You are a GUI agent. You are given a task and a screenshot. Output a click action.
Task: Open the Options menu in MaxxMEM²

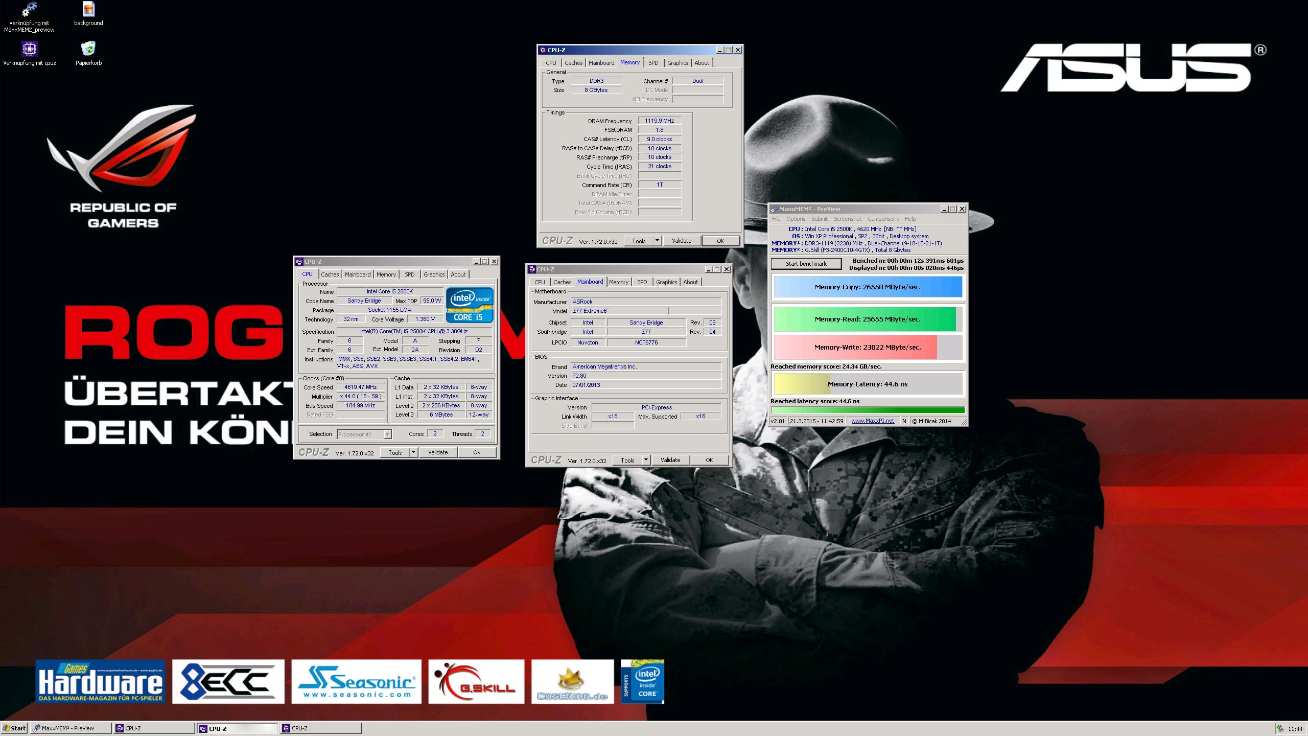coord(796,219)
